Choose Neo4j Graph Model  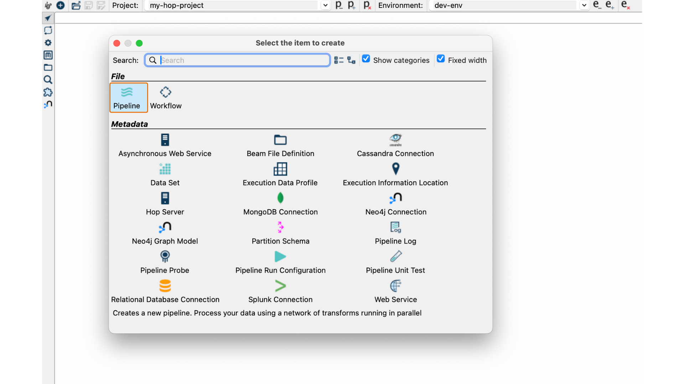[165, 233]
